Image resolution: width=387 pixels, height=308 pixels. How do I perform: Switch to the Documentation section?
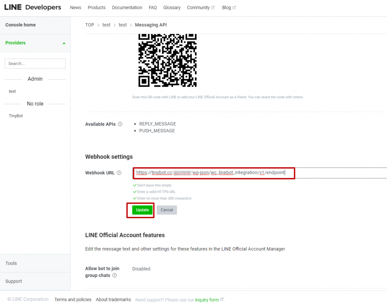click(127, 7)
